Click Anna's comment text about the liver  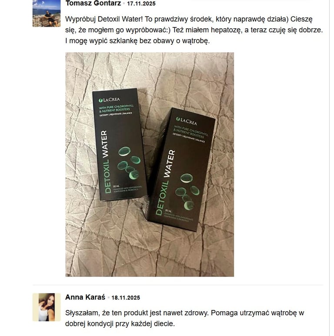point(184,318)
